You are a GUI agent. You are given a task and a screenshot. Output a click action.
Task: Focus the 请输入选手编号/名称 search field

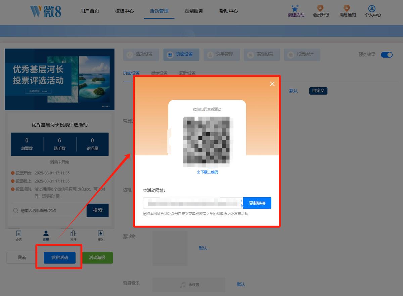49,210
